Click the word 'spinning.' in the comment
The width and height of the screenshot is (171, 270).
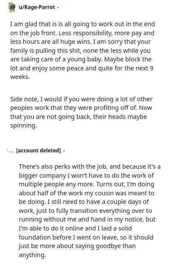[x=24, y=125]
